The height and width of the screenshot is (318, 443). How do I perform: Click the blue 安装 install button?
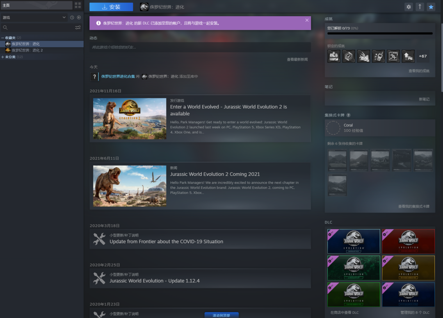click(x=111, y=7)
